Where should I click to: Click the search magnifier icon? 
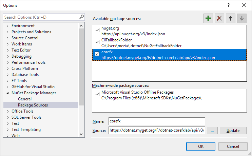click(x=81, y=17)
